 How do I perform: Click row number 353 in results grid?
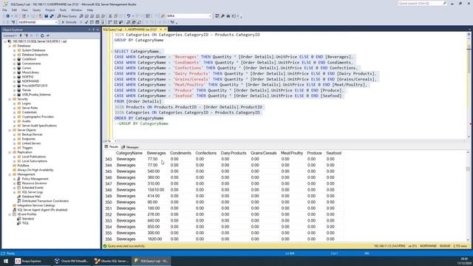[109, 221]
